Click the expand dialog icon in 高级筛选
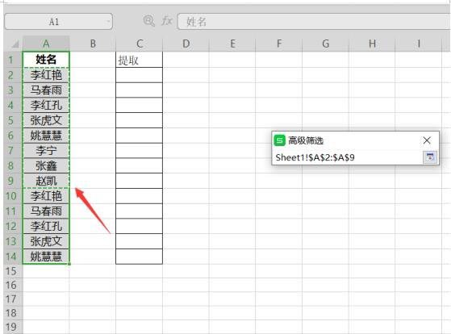 click(x=430, y=157)
